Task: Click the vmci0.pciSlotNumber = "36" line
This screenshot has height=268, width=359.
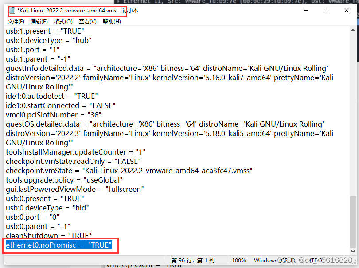Action: coord(54,115)
